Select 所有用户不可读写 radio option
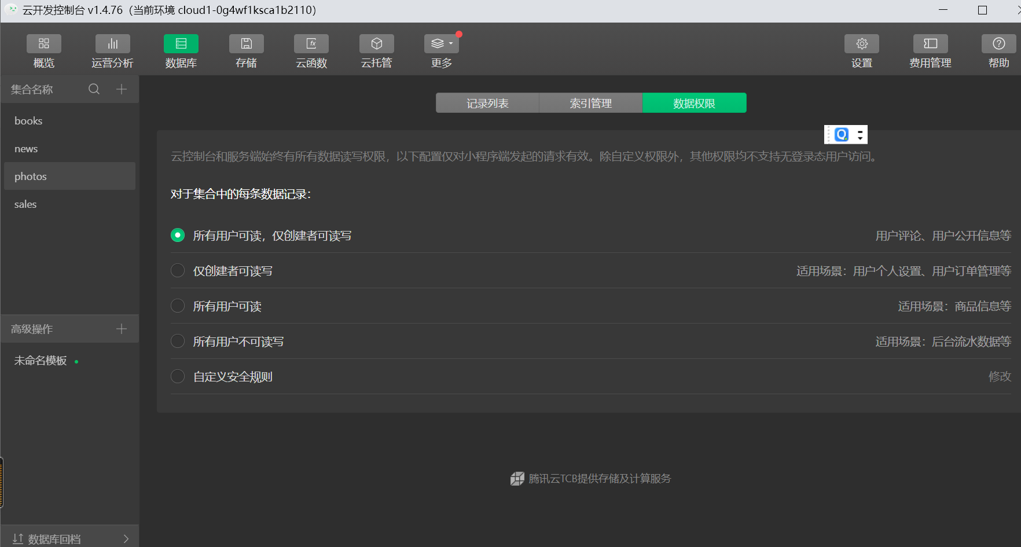The image size is (1021, 547). [x=178, y=341]
